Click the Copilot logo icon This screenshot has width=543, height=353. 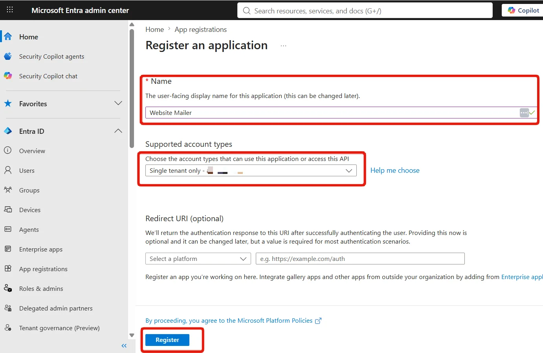tap(511, 10)
